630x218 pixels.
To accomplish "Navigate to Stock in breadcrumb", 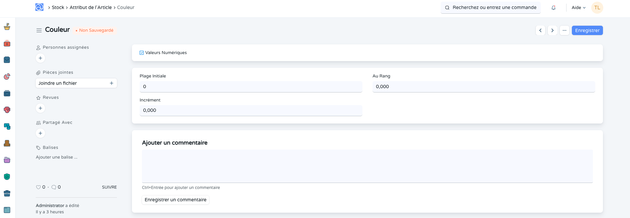I will click(58, 7).
